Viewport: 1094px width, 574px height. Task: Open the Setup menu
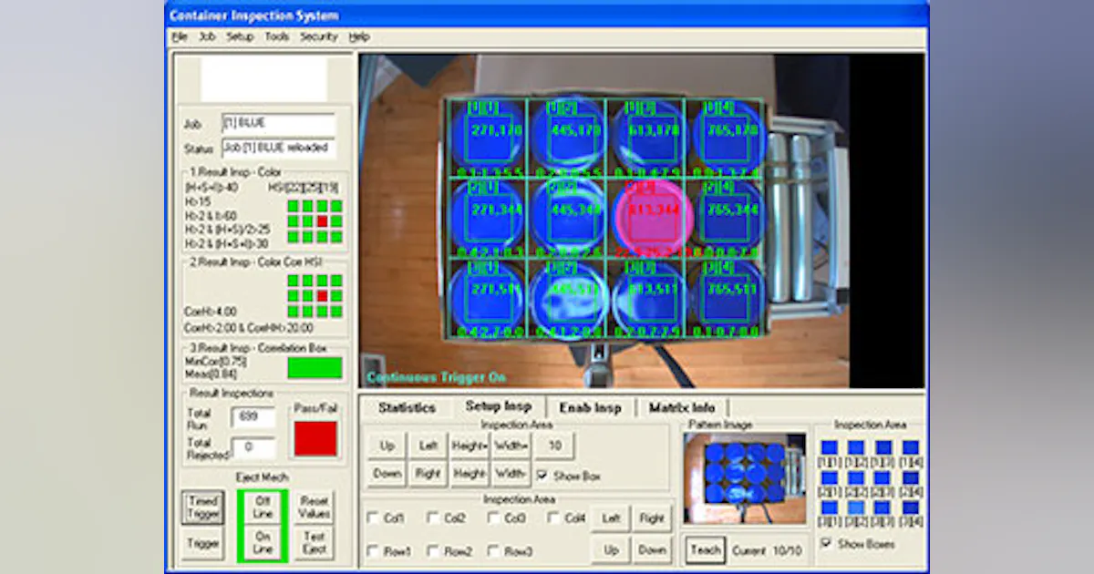pyautogui.click(x=240, y=36)
